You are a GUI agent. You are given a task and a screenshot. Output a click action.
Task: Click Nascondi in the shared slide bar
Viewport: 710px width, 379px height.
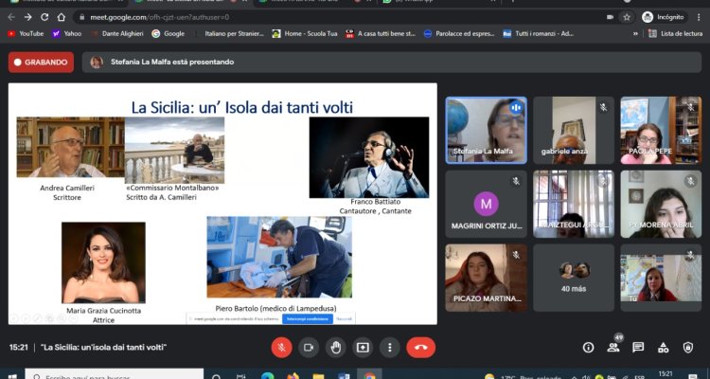pos(344,319)
